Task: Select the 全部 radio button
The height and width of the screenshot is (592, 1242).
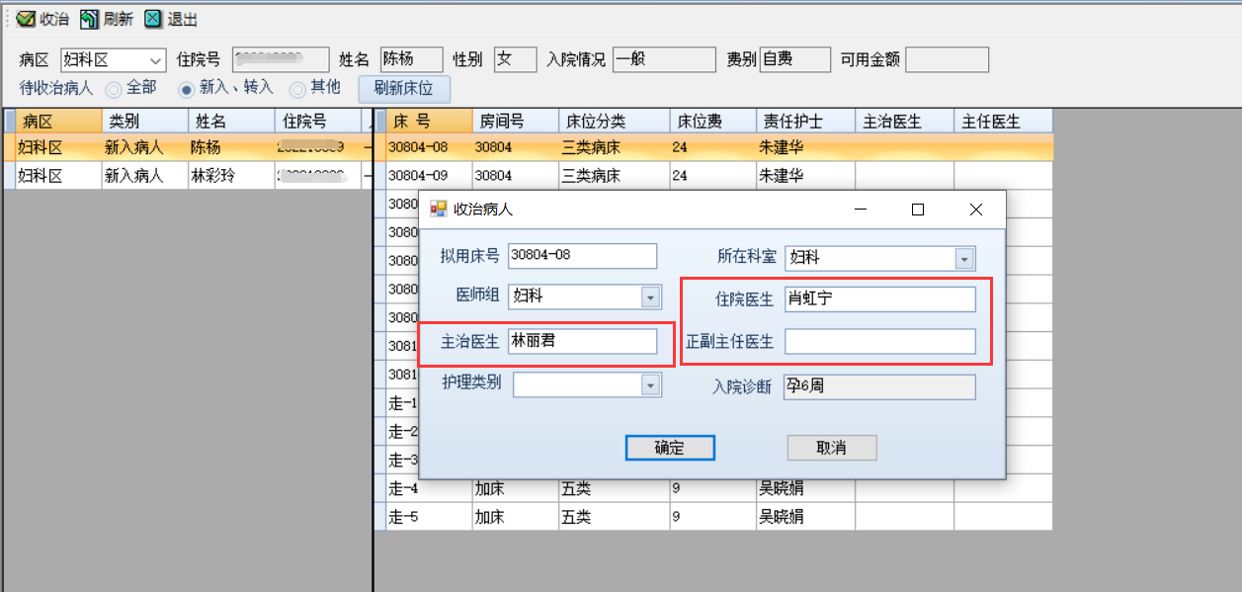Action: point(114,89)
